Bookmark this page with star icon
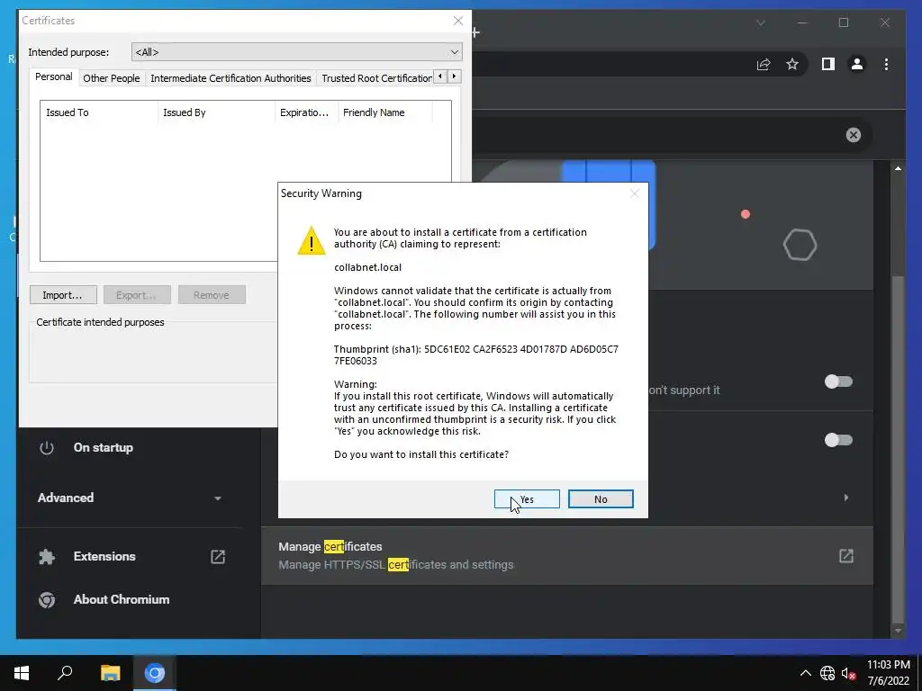Image resolution: width=922 pixels, height=691 pixels. click(792, 64)
